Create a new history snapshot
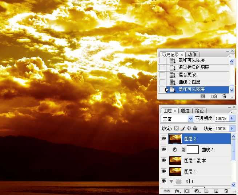This screenshot has width=238, height=195. click(x=214, y=96)
